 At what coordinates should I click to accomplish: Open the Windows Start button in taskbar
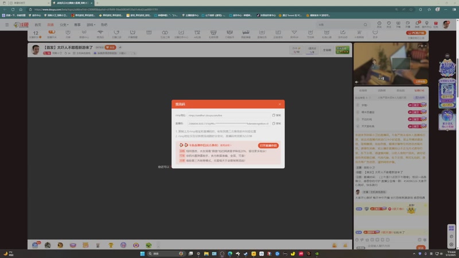click(x=142, y=253)
